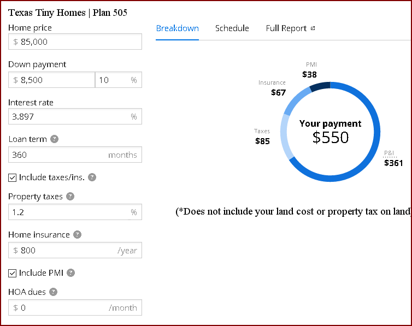This screenshot has height=326, width=412.
Task: Click the Include taxes/ins. help icon
Action: click(92, 177)
